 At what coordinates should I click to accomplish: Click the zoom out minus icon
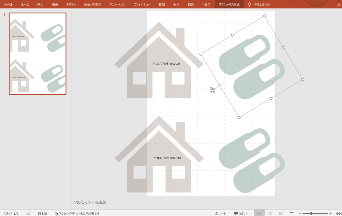pyautogui.click(x=300, y=213)
